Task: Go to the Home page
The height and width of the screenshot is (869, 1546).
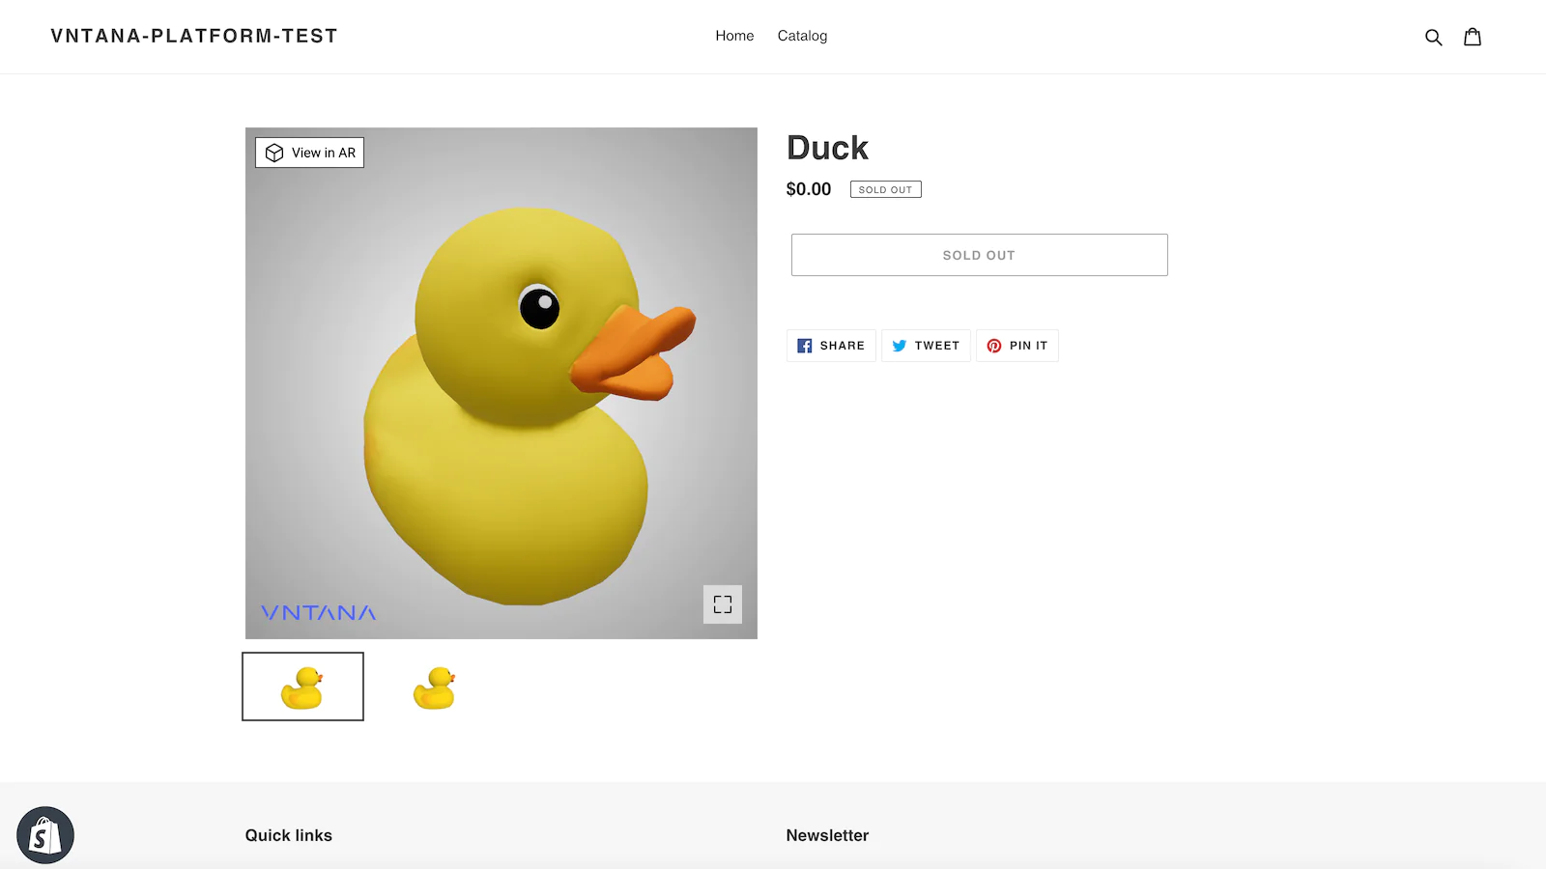Action: point(734,36)
